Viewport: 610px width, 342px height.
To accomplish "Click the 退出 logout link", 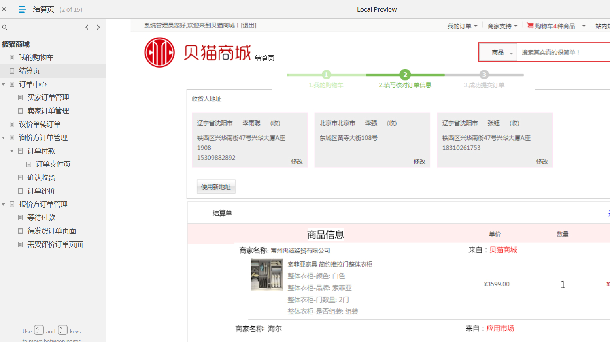I will pos(248,25).
